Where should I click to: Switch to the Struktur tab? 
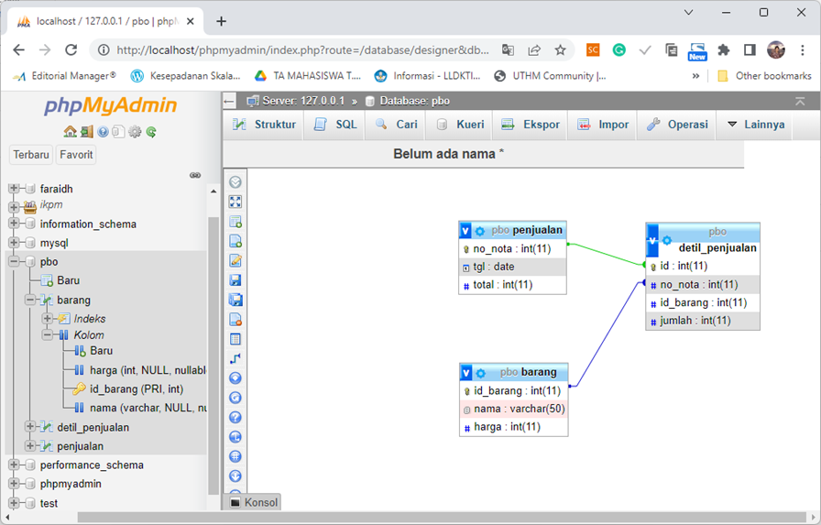[264, 125]
